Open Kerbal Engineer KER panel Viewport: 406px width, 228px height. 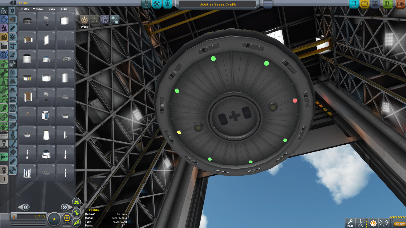tap(350, 223)
